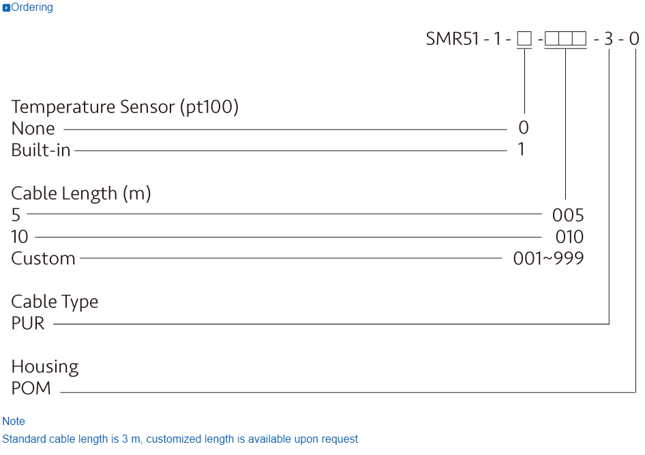Screen dimensions: 645x455
Task: Click the Temperature Sensor (pt100) label
Action: click(x=125, y=107)
